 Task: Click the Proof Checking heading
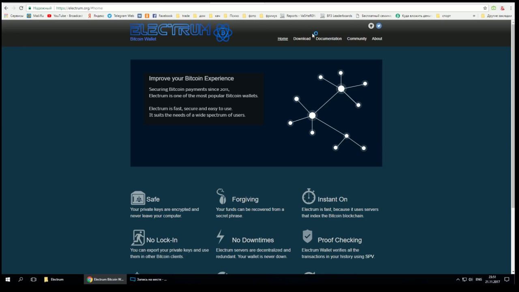(340, 240)
